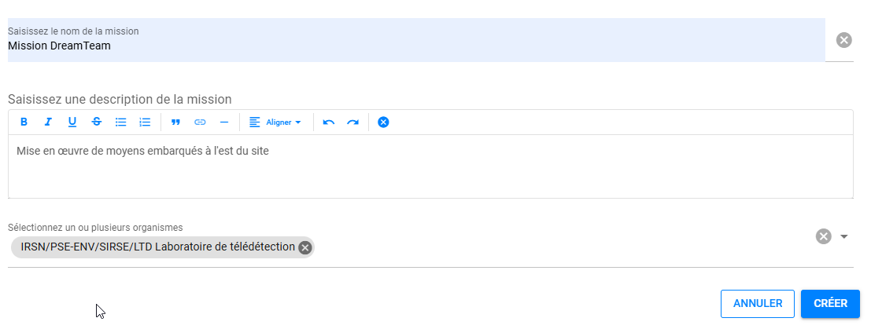Redo the last edit

[x=352, y=122]
